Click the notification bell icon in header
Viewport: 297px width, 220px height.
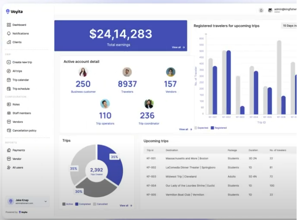pos(261,11)
